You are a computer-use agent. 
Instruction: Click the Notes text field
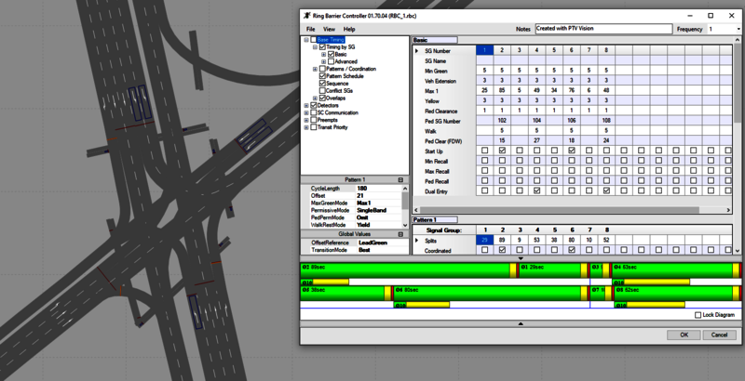[x=602, y=29]
